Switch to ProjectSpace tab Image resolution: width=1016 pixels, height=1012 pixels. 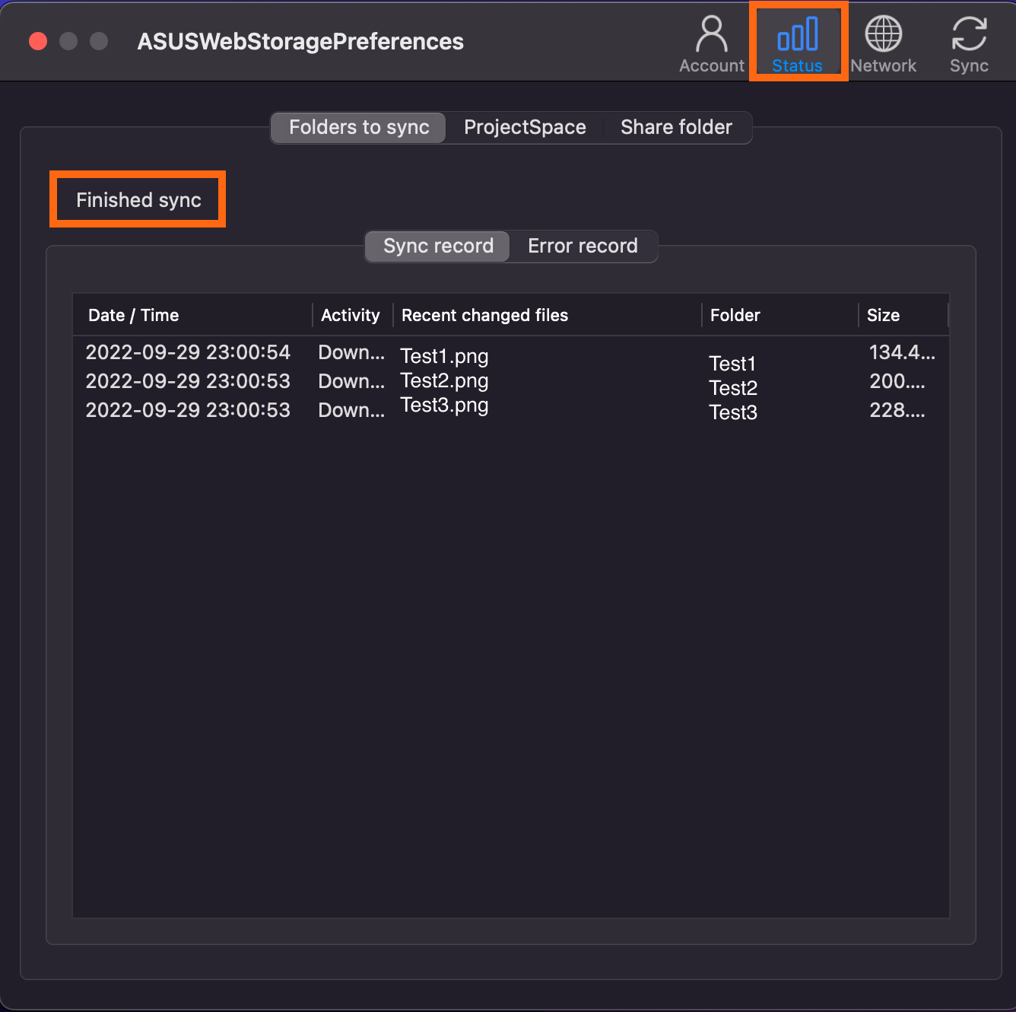525,127
